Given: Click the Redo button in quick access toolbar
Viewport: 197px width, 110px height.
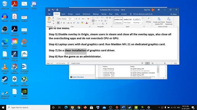Looking at the screenshot, I should 57,10.
